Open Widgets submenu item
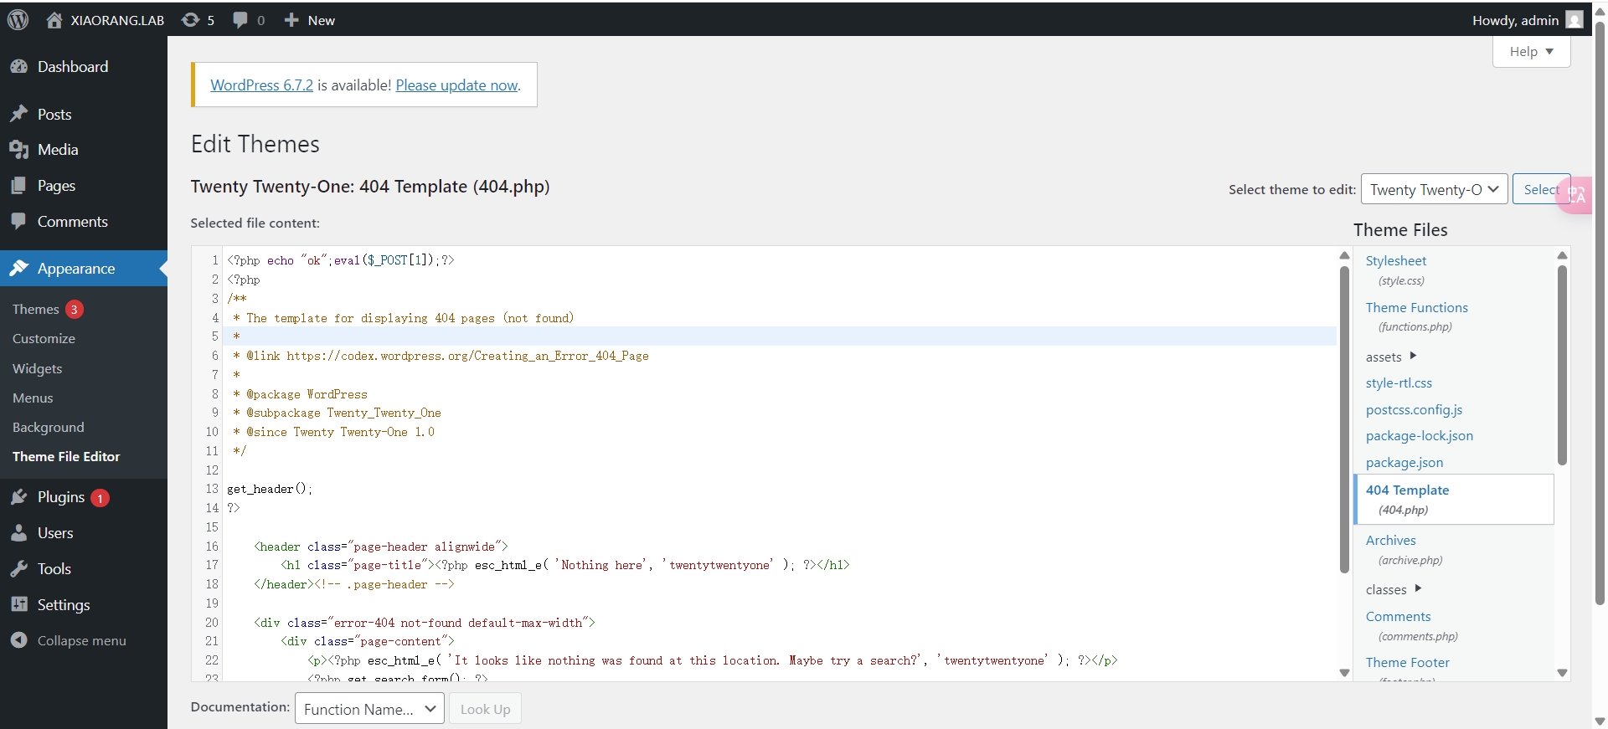 click(37, 368)
